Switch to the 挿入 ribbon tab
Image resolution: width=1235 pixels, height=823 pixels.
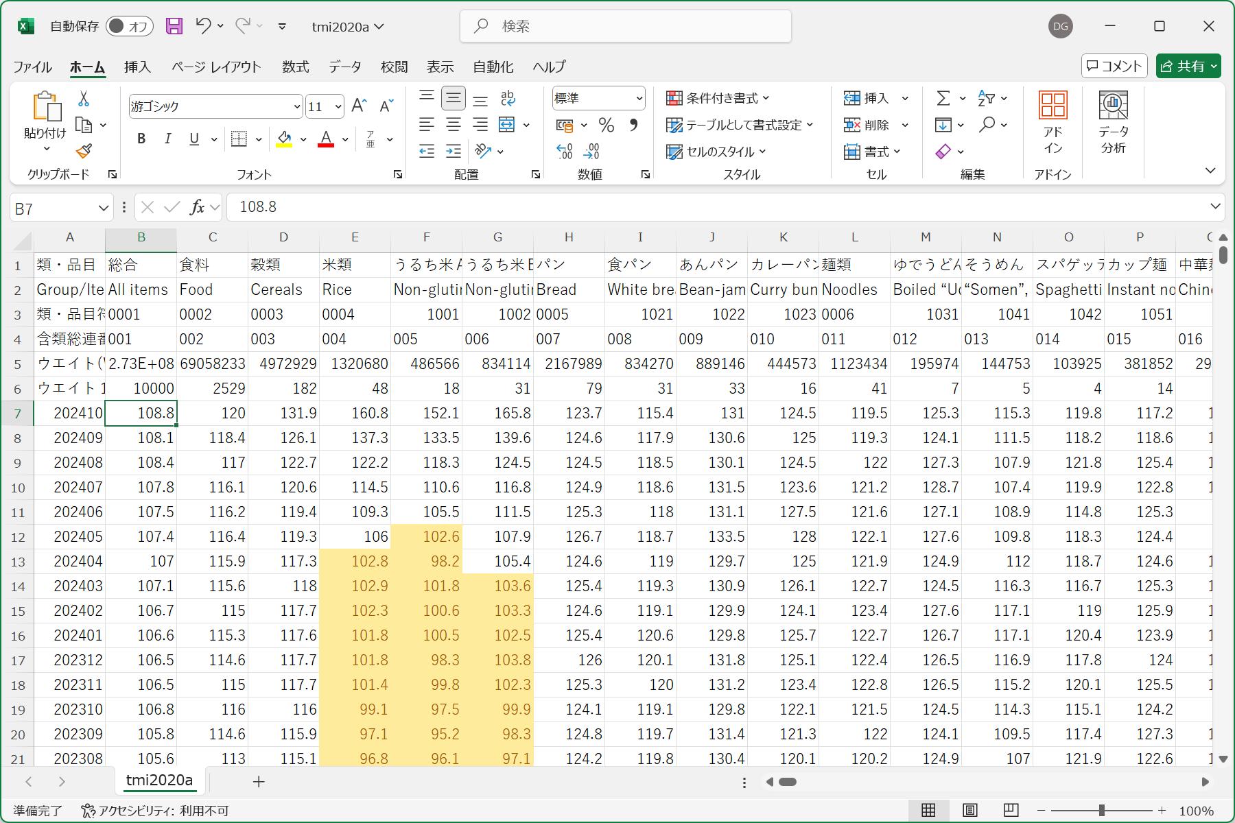[x=137, y=67]
